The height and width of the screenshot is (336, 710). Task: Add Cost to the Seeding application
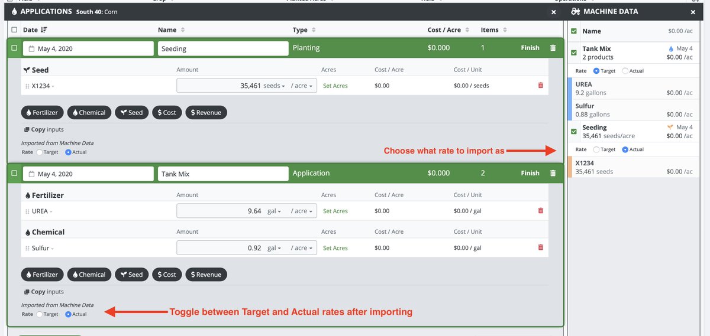167,112
